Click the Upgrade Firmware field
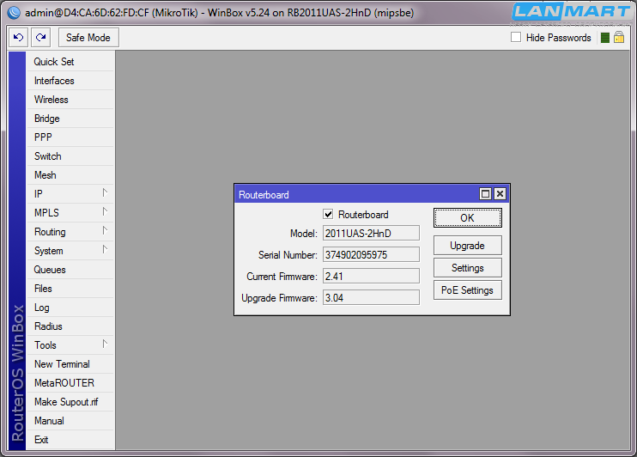This screenshot has height=457, width=637. [371, 298]
